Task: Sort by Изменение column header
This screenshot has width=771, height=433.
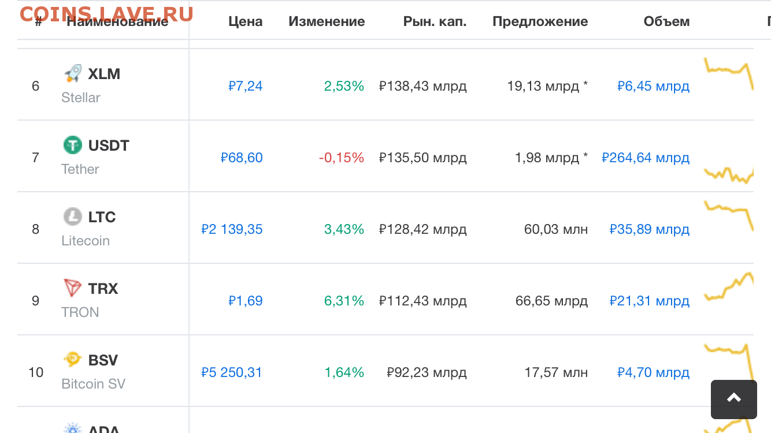Action: pos(327,21)
